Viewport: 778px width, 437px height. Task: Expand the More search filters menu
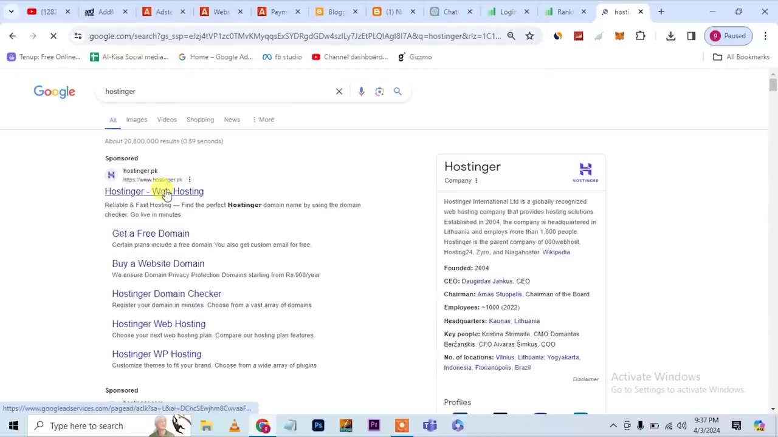(263, 120)
